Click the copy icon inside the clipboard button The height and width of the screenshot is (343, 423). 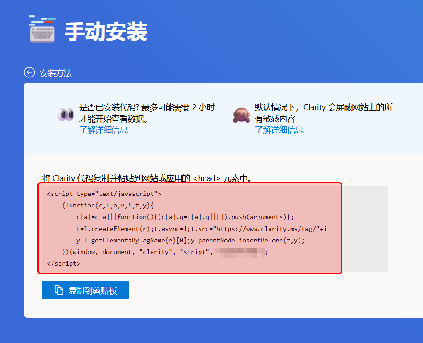pyautogui.click(x=59, y=290)
